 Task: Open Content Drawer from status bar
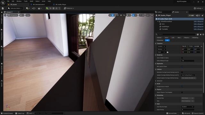(x=7, y=113)
